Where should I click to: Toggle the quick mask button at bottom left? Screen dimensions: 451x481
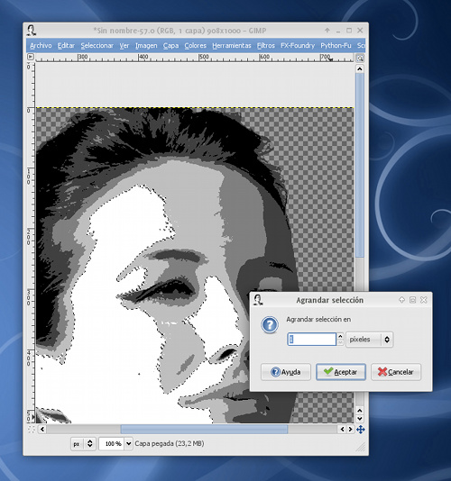(x=31, y=429)
